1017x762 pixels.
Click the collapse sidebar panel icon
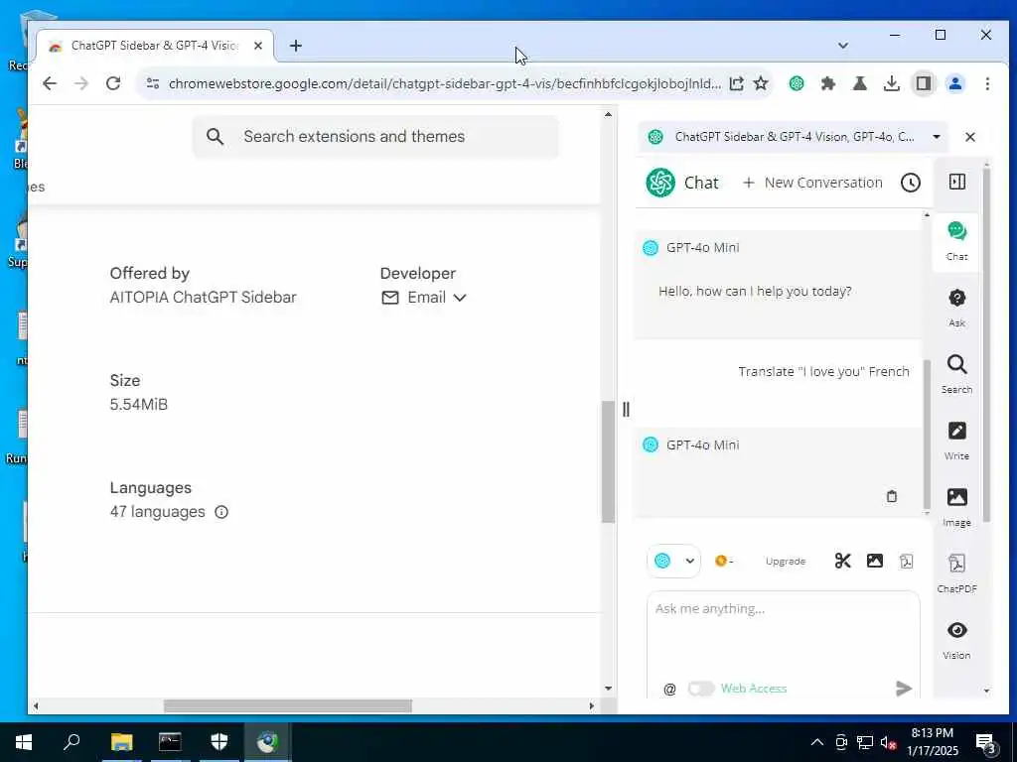[x=956, y=183]
